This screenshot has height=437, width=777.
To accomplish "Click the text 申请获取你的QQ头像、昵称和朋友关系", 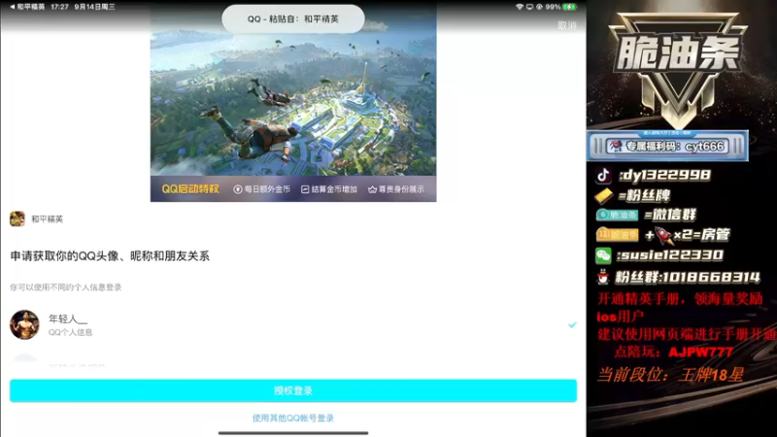I will pyautogui.click(x=110, y=255).
